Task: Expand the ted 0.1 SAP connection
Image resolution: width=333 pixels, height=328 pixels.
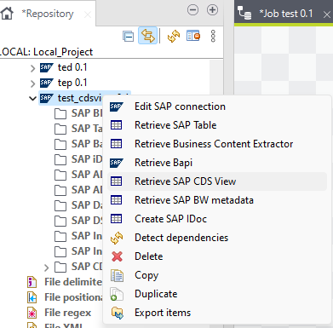Action: pos(32,68)
